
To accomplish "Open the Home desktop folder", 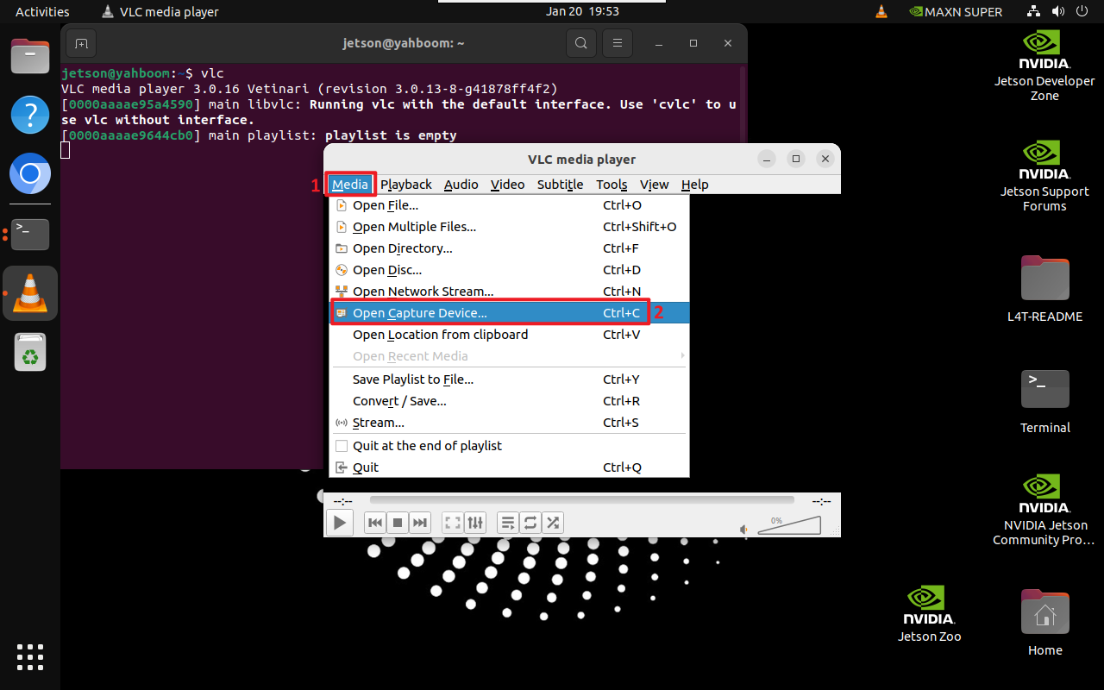I will click(1044, 623).
